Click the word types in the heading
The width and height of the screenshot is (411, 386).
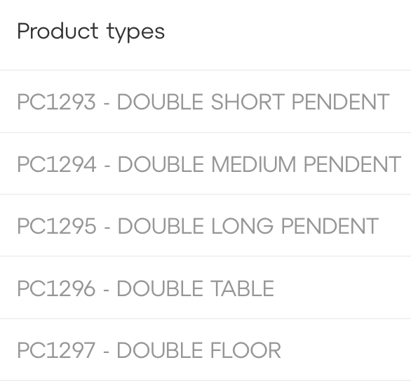coord(136,33)
